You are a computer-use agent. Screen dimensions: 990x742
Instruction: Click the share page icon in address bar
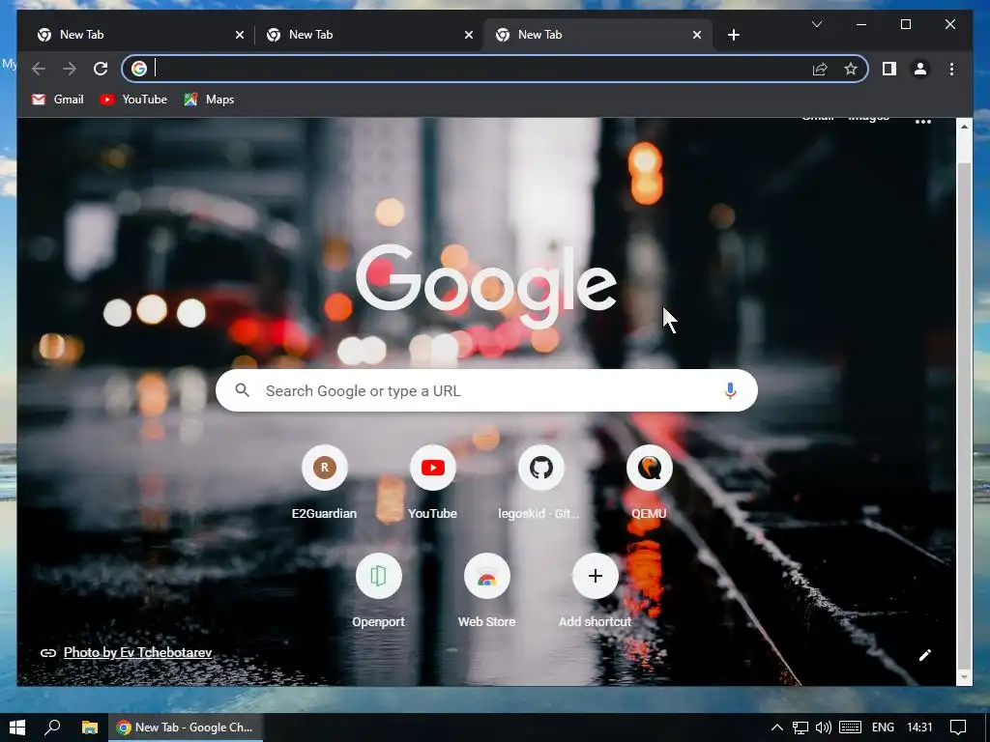(x=820, y=69)
